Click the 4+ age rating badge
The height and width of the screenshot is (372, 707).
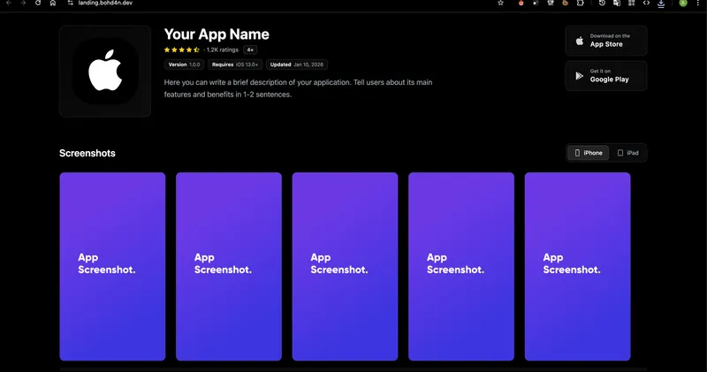250,50
